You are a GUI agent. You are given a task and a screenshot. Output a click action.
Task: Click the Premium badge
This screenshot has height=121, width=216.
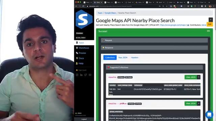coord(80,33)
